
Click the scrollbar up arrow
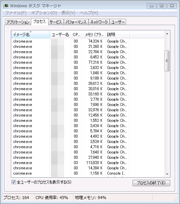[x=167, y=34]
